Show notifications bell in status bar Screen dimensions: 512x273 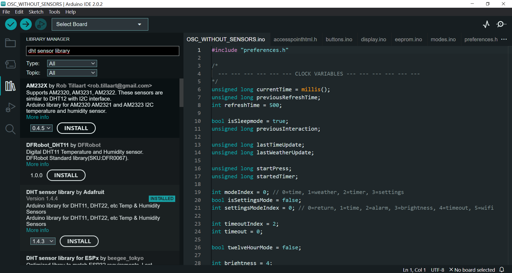(502, 270)
